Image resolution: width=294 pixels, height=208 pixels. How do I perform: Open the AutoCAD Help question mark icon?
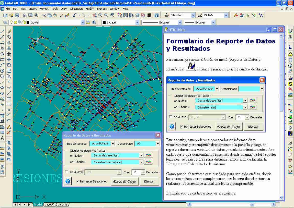(156, 15)
